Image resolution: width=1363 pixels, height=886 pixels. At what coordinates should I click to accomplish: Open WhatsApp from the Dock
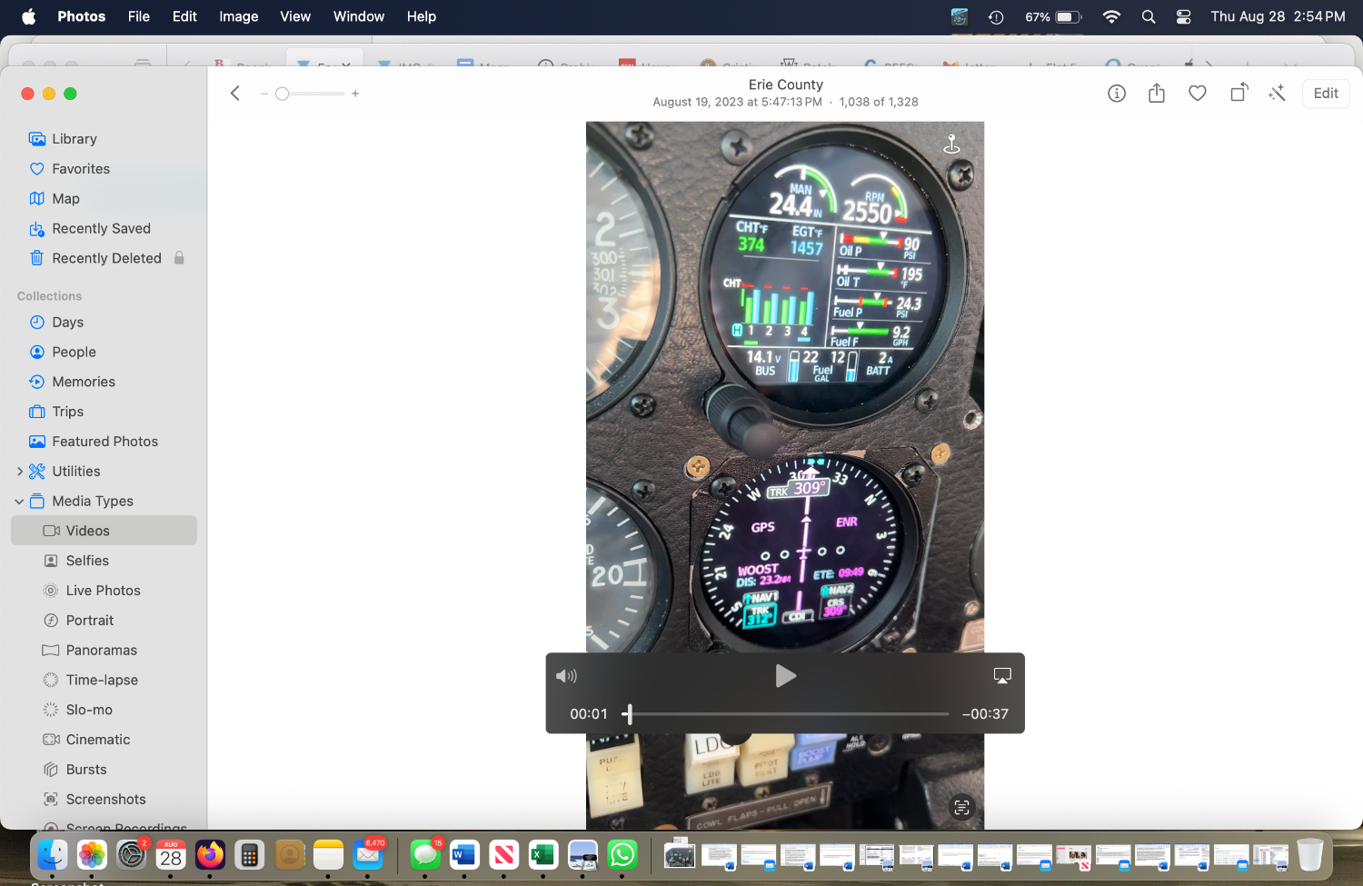(x=622, y=855)
